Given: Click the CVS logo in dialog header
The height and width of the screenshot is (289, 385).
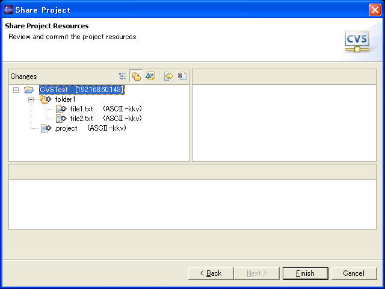Looking at the screenshot, I should [x=357, y=40].
